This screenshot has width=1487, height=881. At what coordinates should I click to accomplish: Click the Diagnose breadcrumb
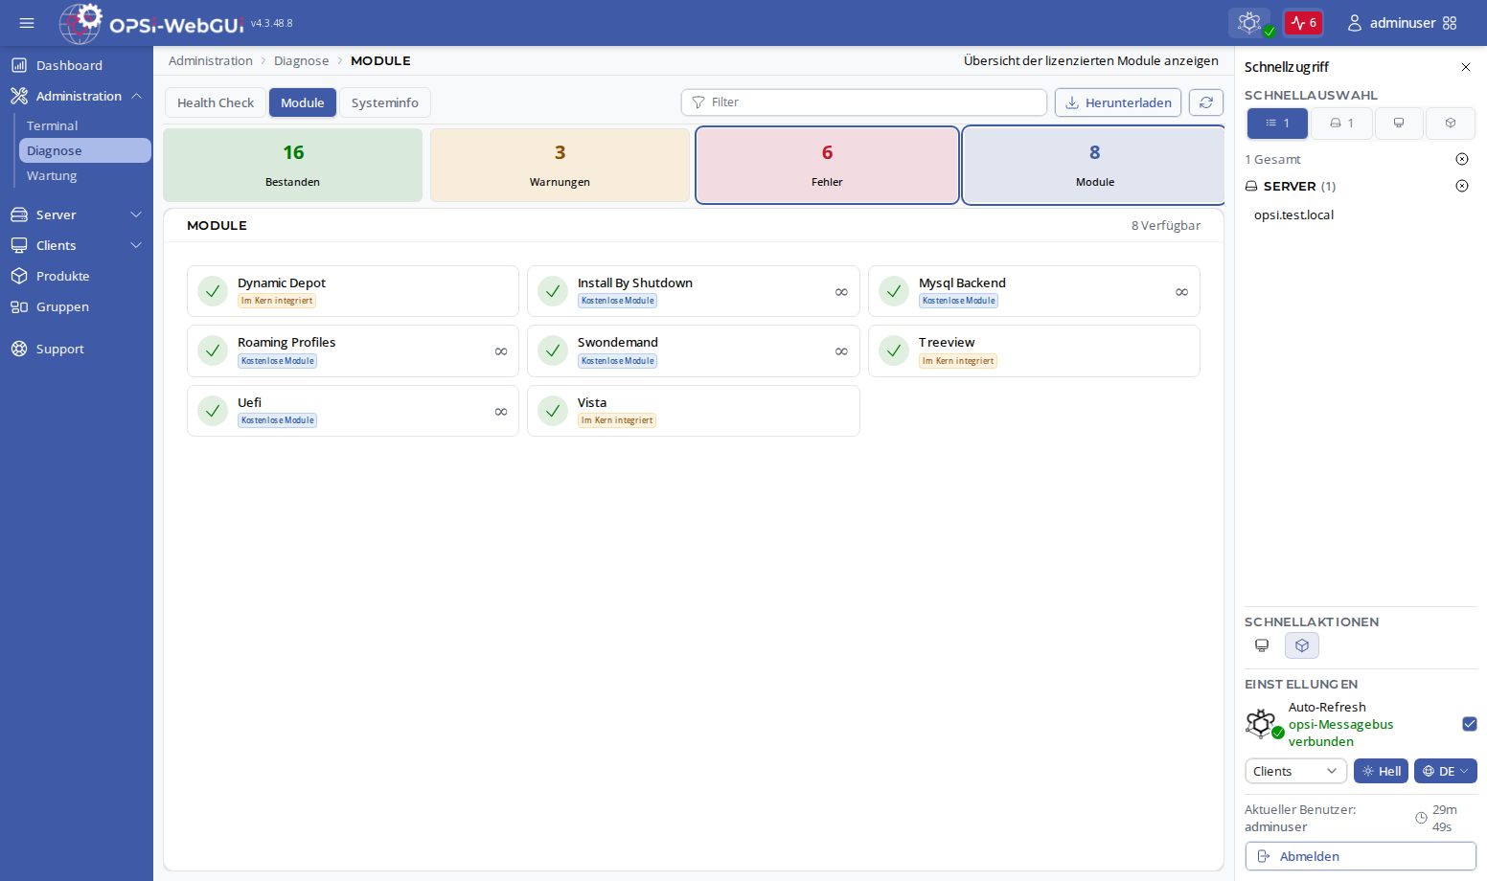pos(301,60)
